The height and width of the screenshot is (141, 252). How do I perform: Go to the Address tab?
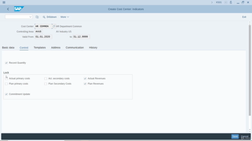56,47
